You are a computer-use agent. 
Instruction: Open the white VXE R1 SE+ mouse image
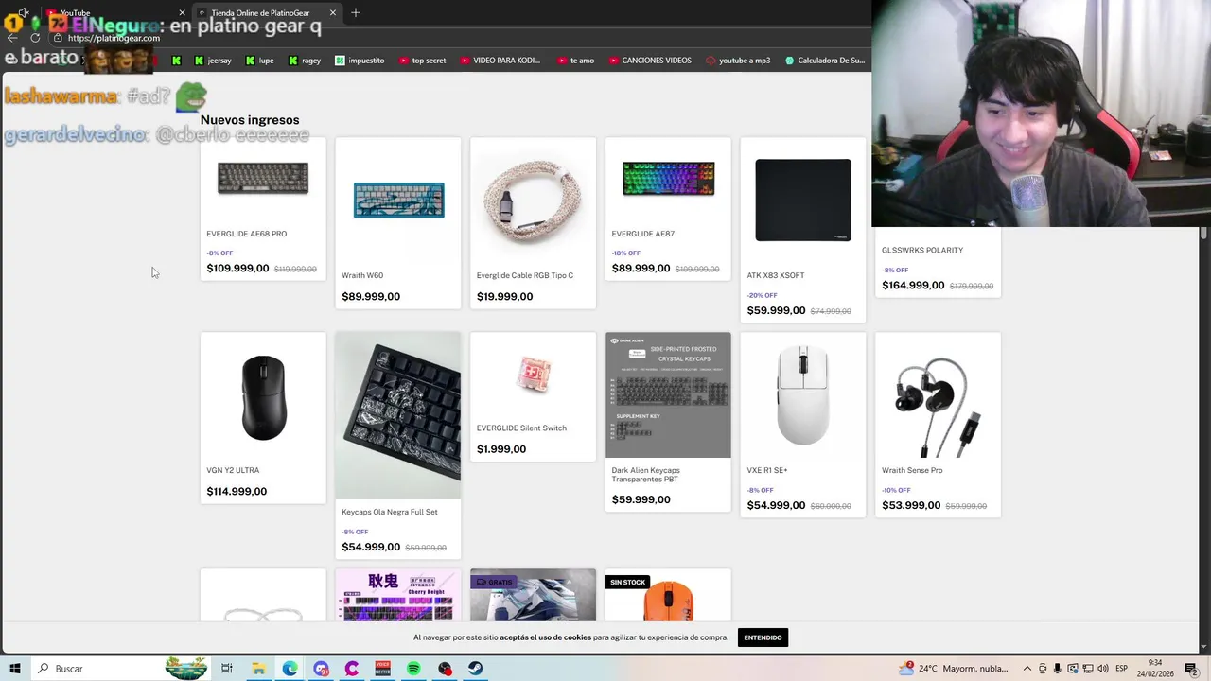tap(803, 395)
